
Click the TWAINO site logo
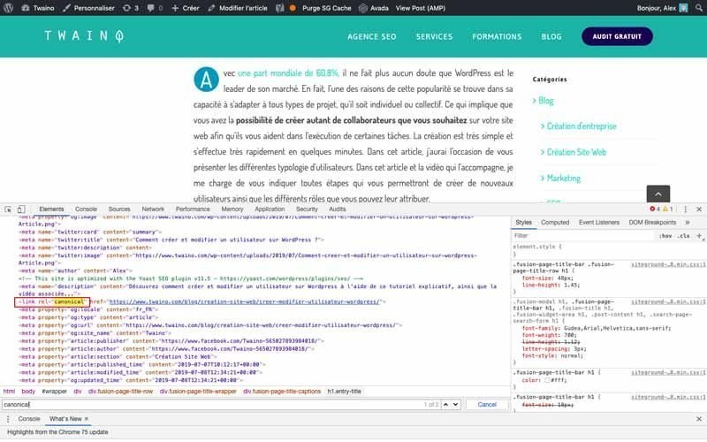[84, 36]
